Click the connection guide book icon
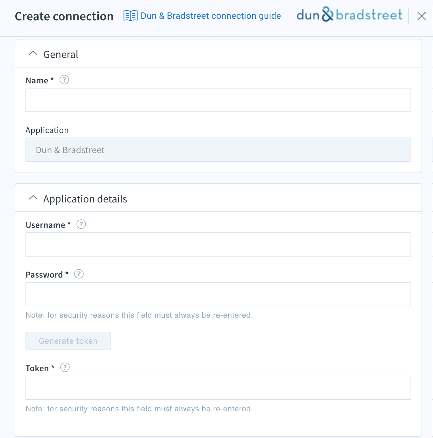The image size is (433, 438). 131,16
